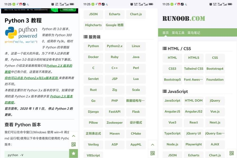Open the C++ tutorial
The height and width of the screenshot is (158, 237).
click(115, 68)
